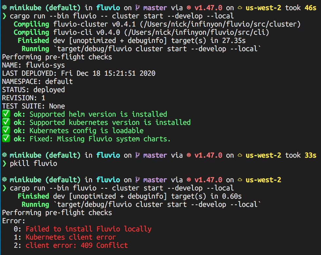Toggle the minikube gear in the second prompt
The height and width of the screenshot is (255, 321).
pos(5,155)
